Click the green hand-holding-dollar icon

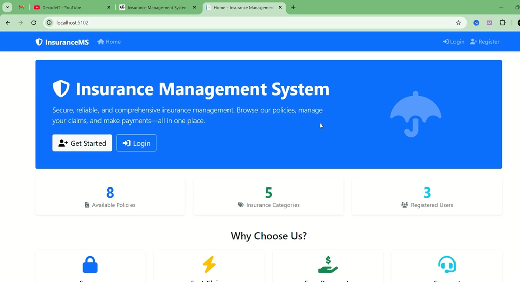click(328, 264)
